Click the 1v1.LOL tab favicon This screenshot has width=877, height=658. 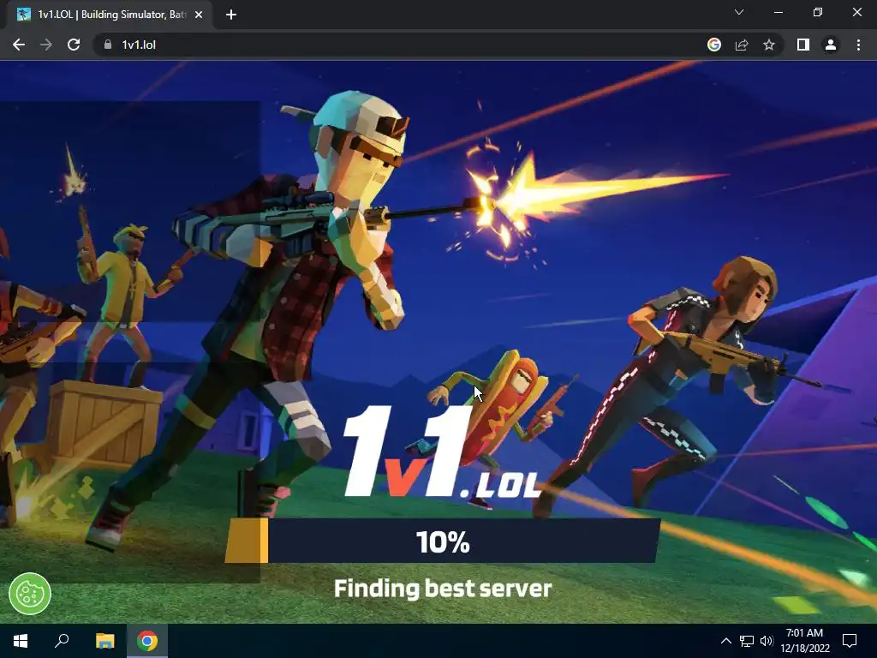(x=23, y=15)
